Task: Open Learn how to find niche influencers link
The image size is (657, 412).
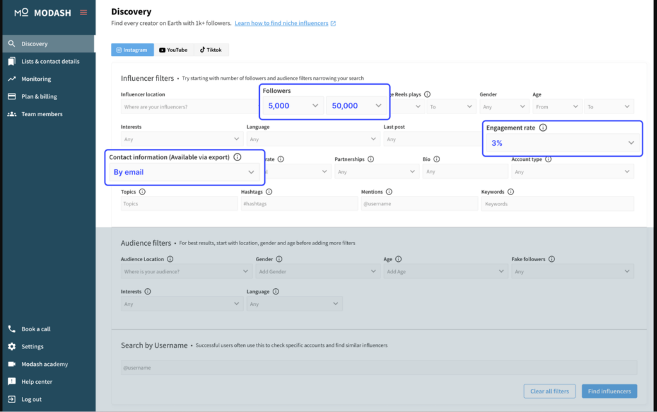Action: coord(281,23)
